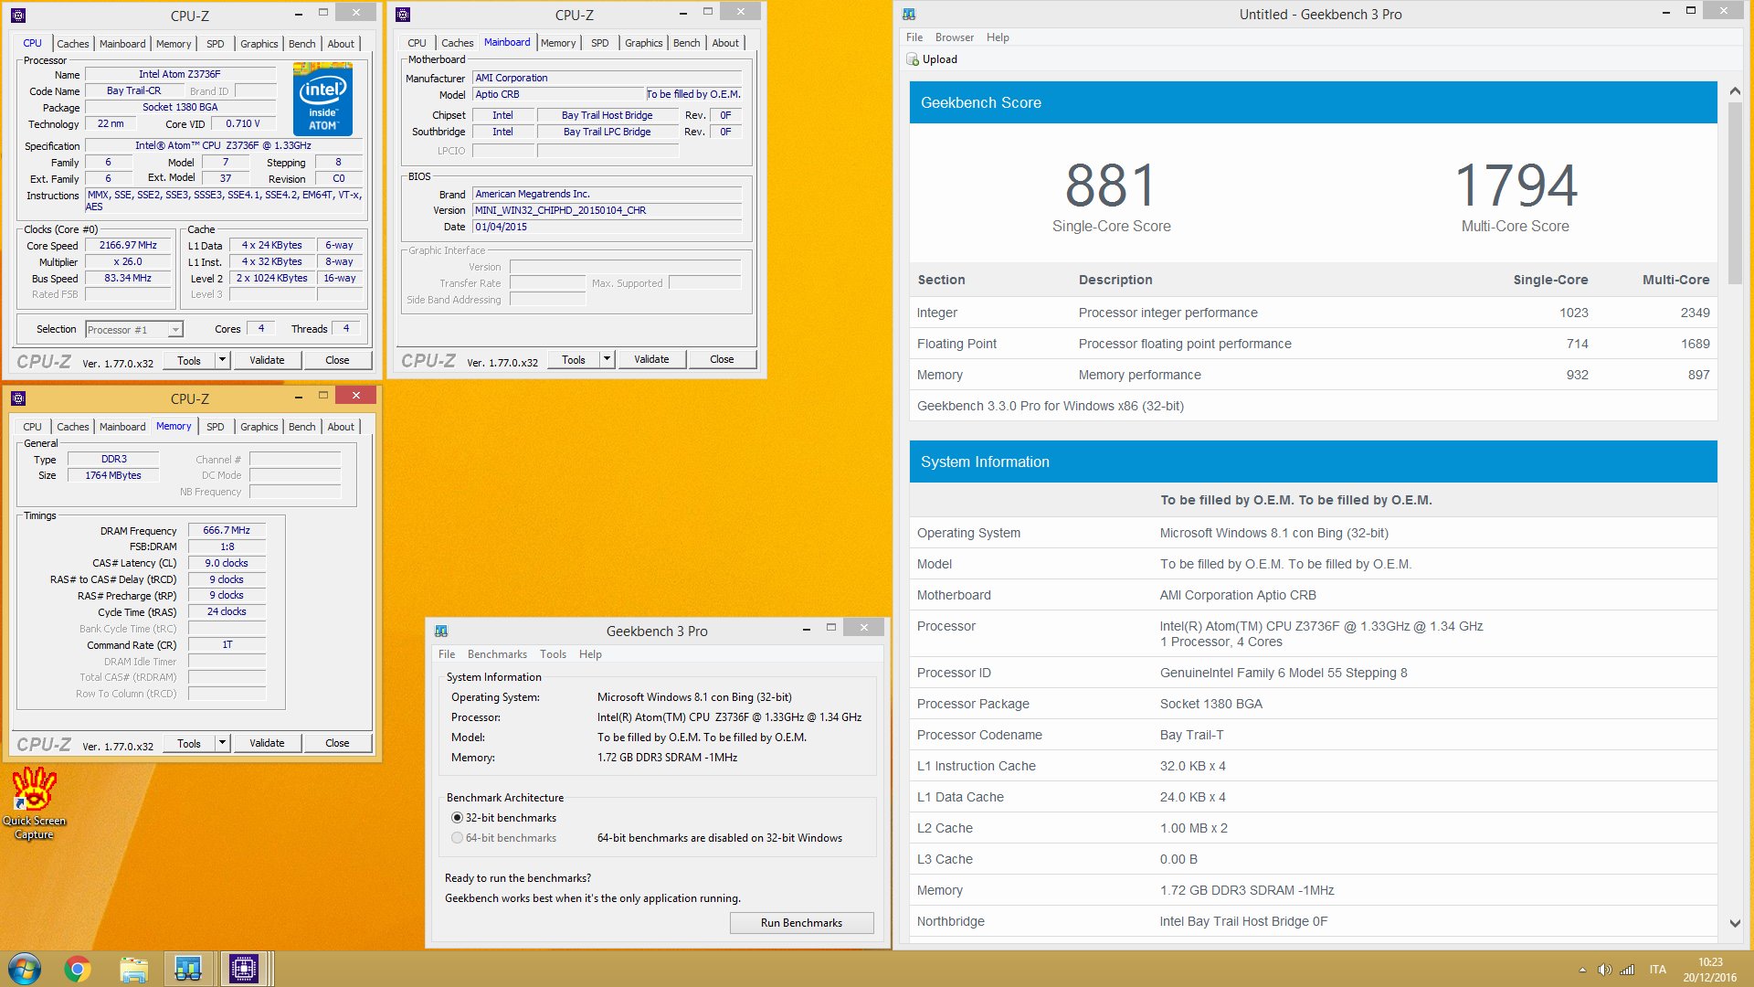
Task: Click the CPU-Z memory window title icon
Action: click(x=18, y=398)
